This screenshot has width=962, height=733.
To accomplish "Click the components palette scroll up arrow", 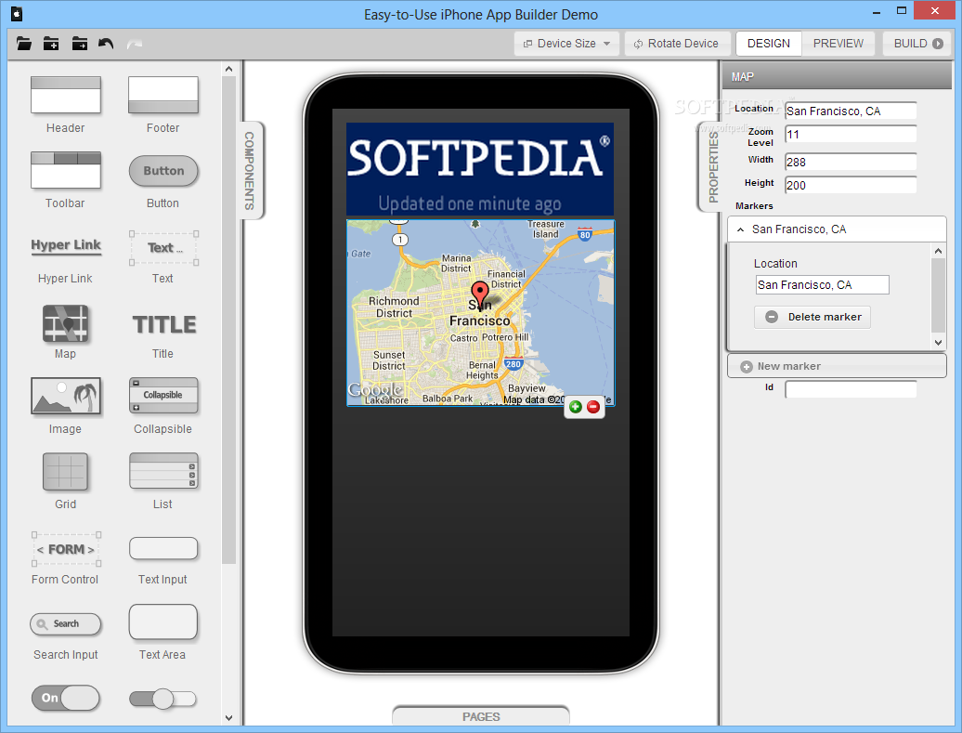I will coord(228,70).
